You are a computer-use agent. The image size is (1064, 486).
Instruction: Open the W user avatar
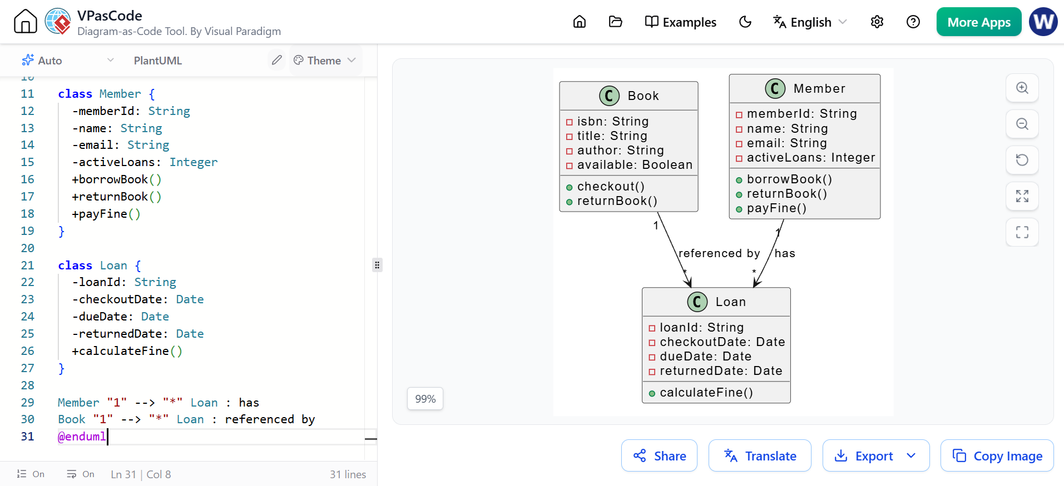point(1043,22)
